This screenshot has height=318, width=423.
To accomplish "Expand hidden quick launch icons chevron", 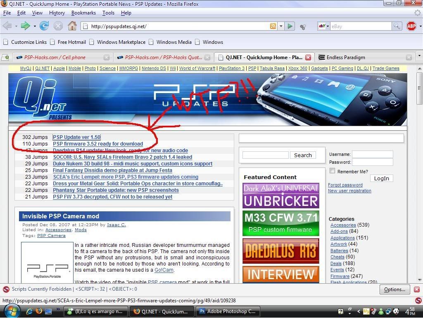I will pos(58,309).
